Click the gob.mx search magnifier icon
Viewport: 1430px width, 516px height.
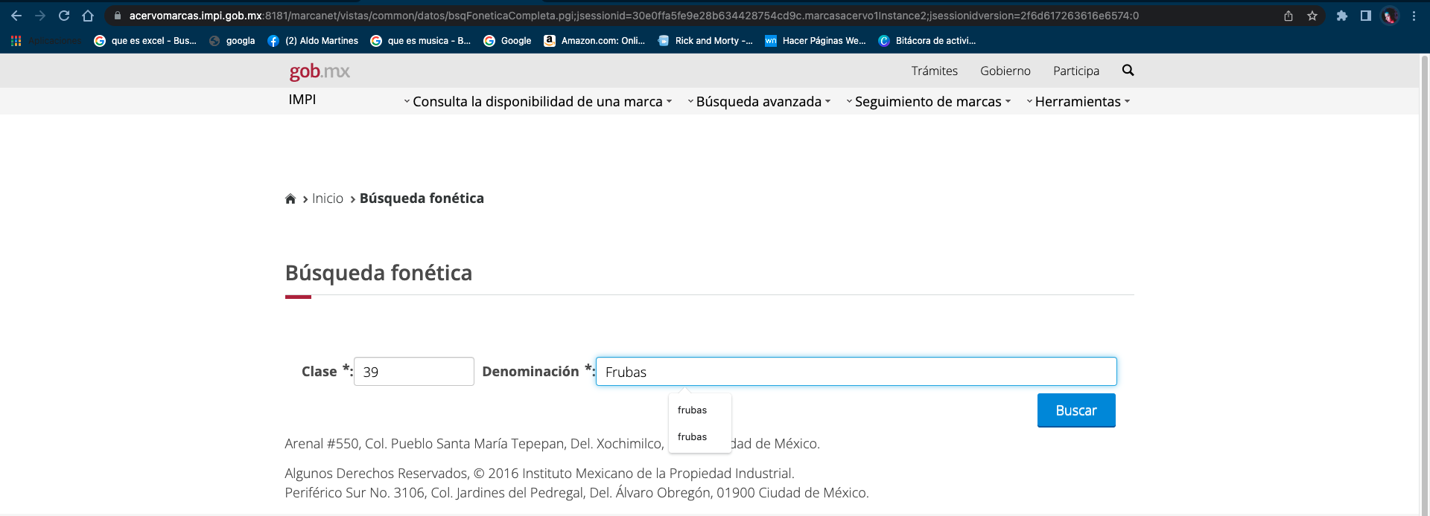[1128, 70]
